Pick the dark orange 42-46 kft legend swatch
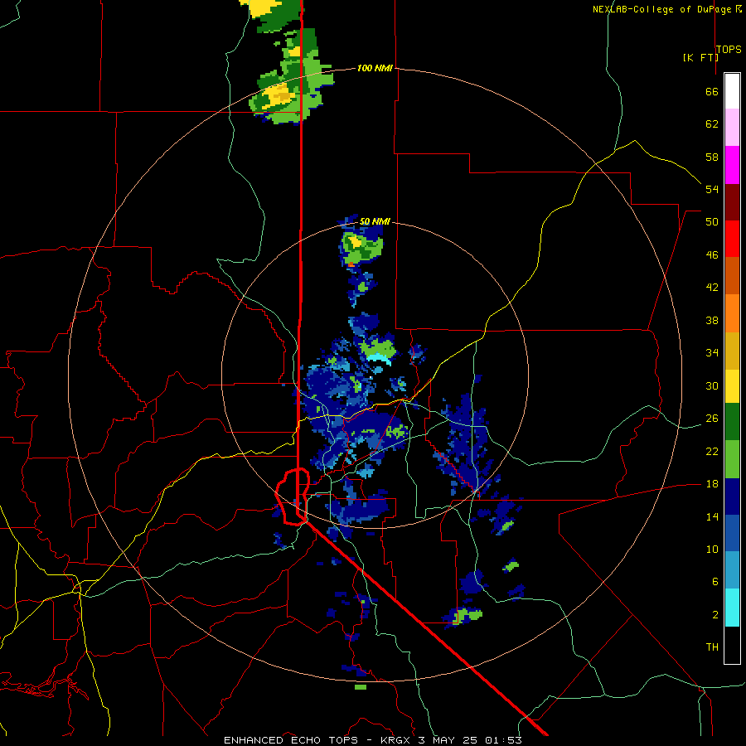This screenshot has height=746, width=746. pos(732,275)
